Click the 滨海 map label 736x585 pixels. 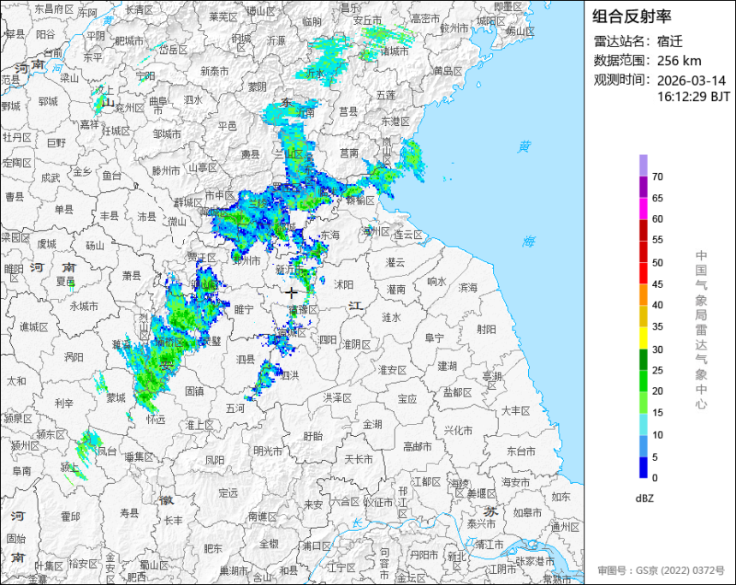(467, 287)
